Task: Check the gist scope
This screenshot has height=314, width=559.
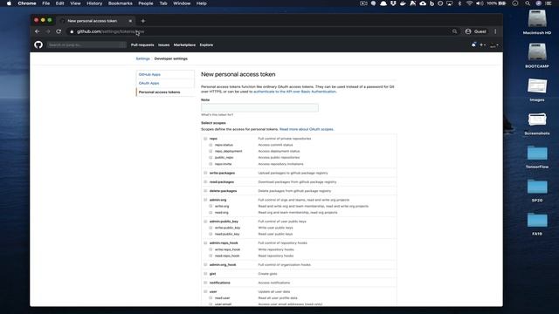Action: tap(205, 274)
